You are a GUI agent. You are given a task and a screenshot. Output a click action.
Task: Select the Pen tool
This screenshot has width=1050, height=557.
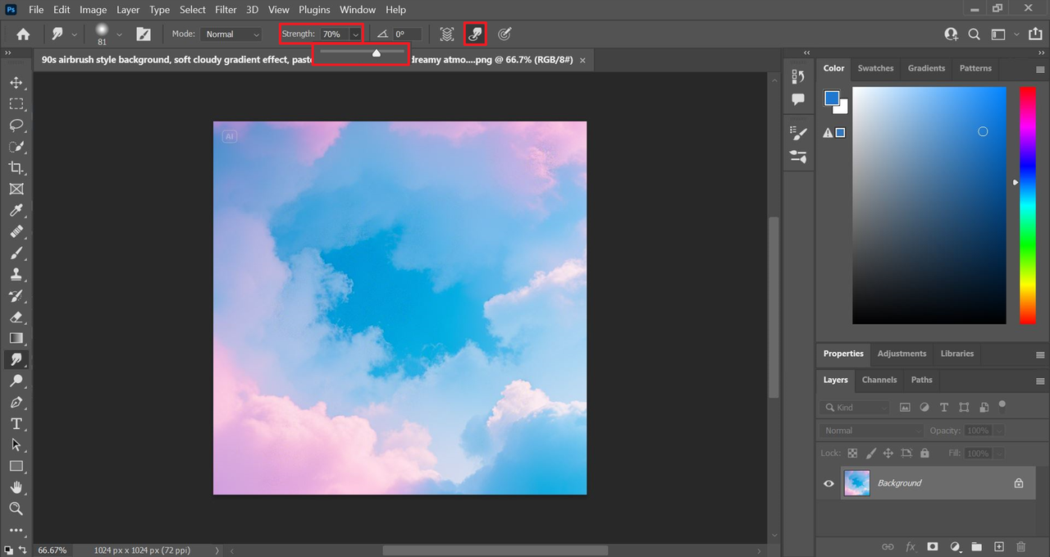(x=16, y=403)
